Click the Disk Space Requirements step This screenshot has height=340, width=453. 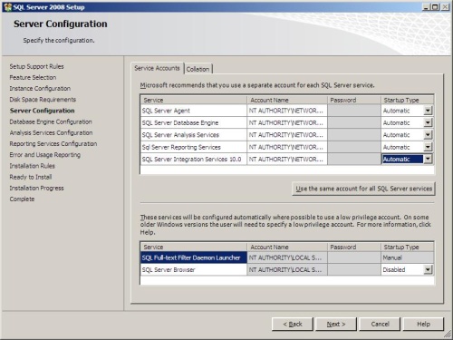[43, 100]
